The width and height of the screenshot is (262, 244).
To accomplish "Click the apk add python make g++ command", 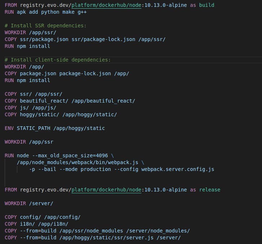I will (x=52, y=12).
